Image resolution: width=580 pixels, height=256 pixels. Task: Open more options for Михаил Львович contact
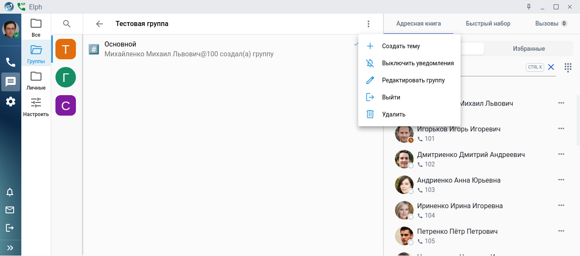coord(561,103)
